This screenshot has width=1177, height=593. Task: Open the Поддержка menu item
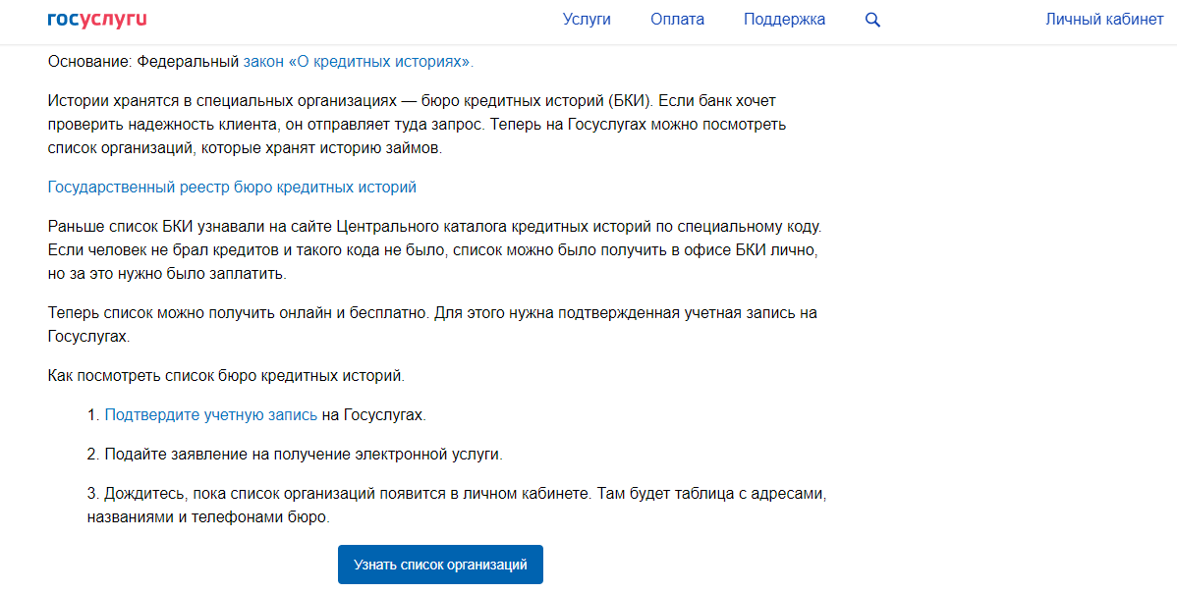[784, 20]
